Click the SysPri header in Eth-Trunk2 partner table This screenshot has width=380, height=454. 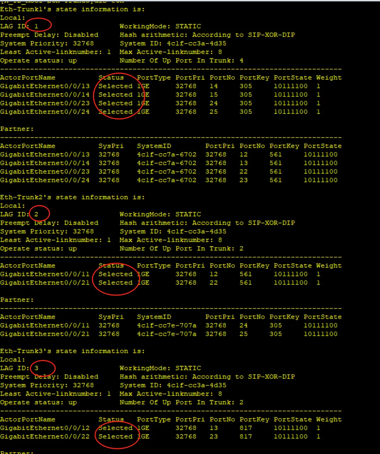(x=111, y=317)
